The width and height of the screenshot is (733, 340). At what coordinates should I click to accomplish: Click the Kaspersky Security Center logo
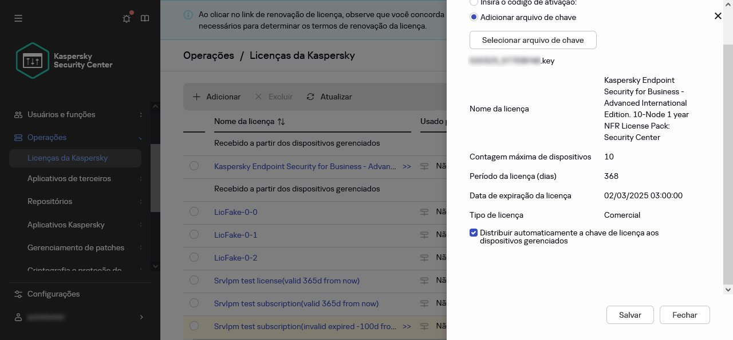(x=32, y=61)
